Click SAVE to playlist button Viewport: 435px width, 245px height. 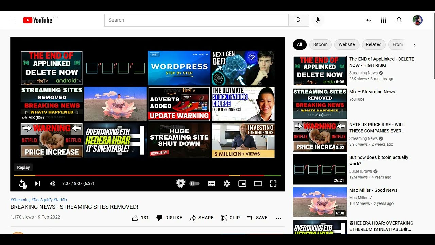click(x=257, y=218)
